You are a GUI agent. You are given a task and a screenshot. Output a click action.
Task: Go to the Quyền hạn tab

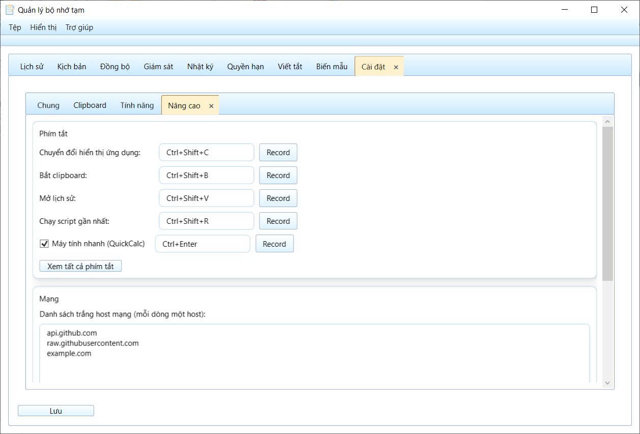pos(245,67)
